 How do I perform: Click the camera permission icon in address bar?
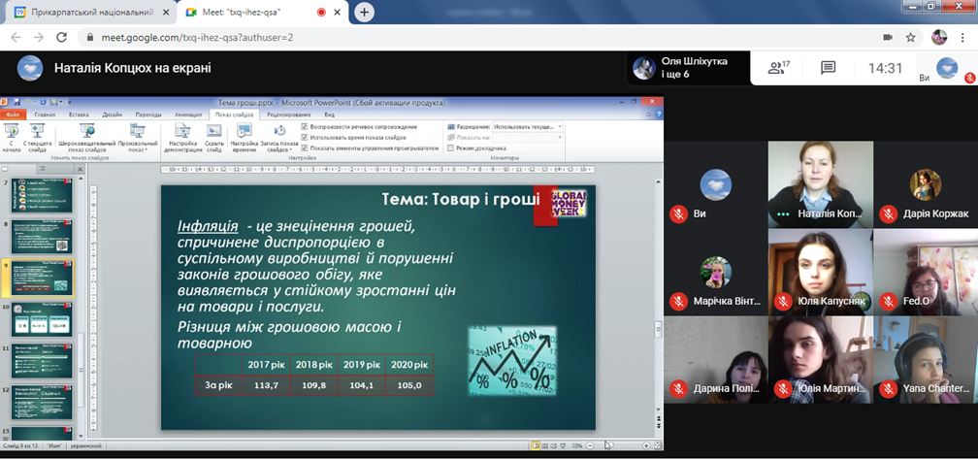pyautogui.click(x=887, y=37)
